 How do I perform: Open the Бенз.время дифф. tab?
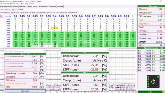(62, 13)
